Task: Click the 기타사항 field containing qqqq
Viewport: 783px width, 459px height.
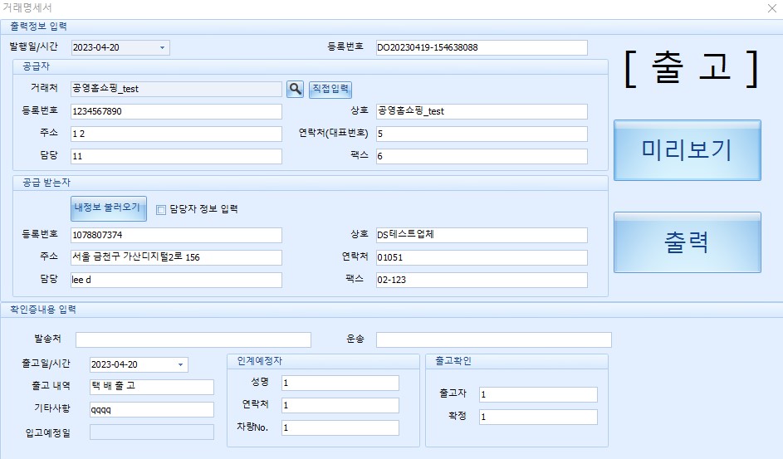Action: [152, 409]
